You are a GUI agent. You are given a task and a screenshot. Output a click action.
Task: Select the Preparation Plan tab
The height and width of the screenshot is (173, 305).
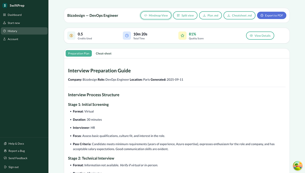tap(79, 53)
